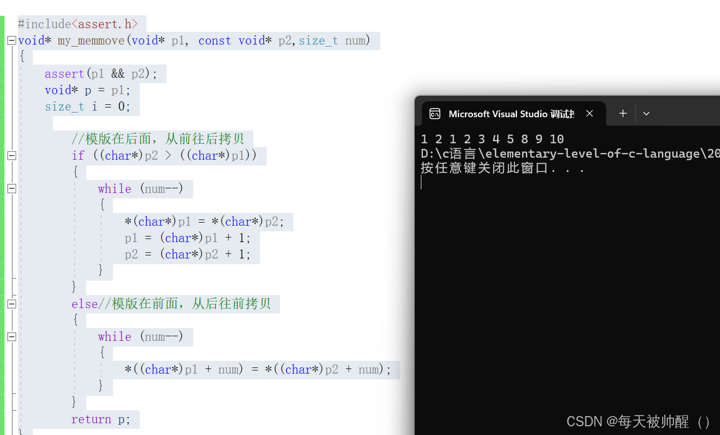The width and height of the screenshot is (720, 435).
Task: Select the Microsoft Visual Studio 调试 console tab
Action: pyautogui.click(x=514, y=114)
